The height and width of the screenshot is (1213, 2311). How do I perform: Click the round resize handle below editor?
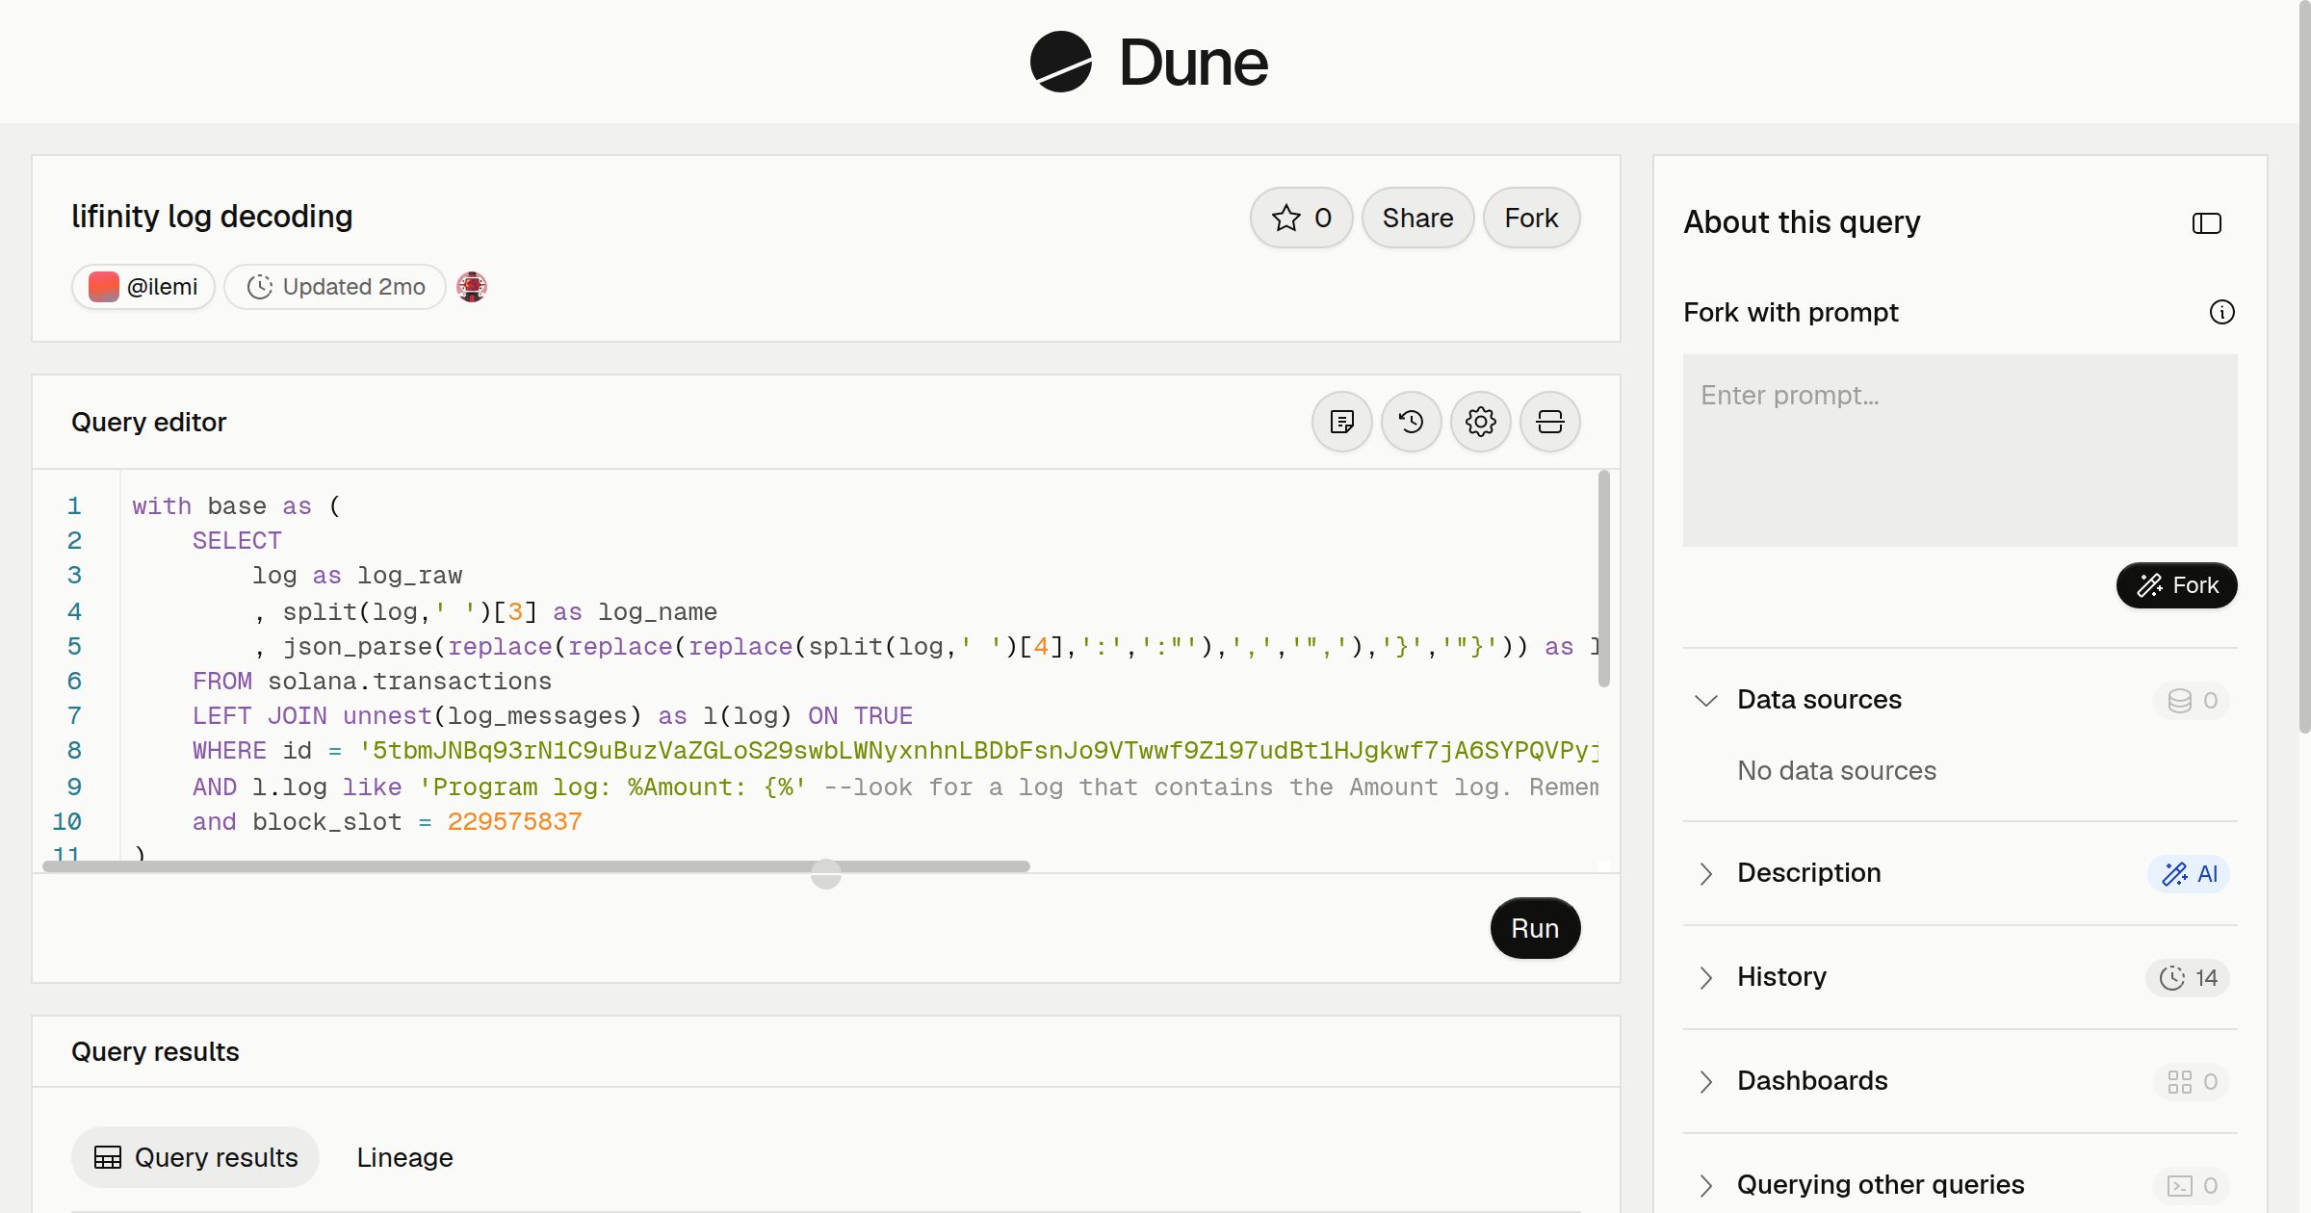(826, 874)
